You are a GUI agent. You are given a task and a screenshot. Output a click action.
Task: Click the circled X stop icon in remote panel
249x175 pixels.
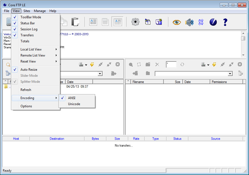[x=240, y=64]
